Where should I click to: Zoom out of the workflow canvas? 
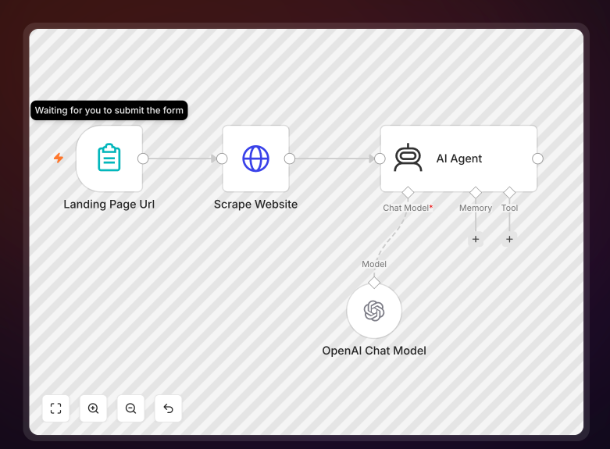130,408
